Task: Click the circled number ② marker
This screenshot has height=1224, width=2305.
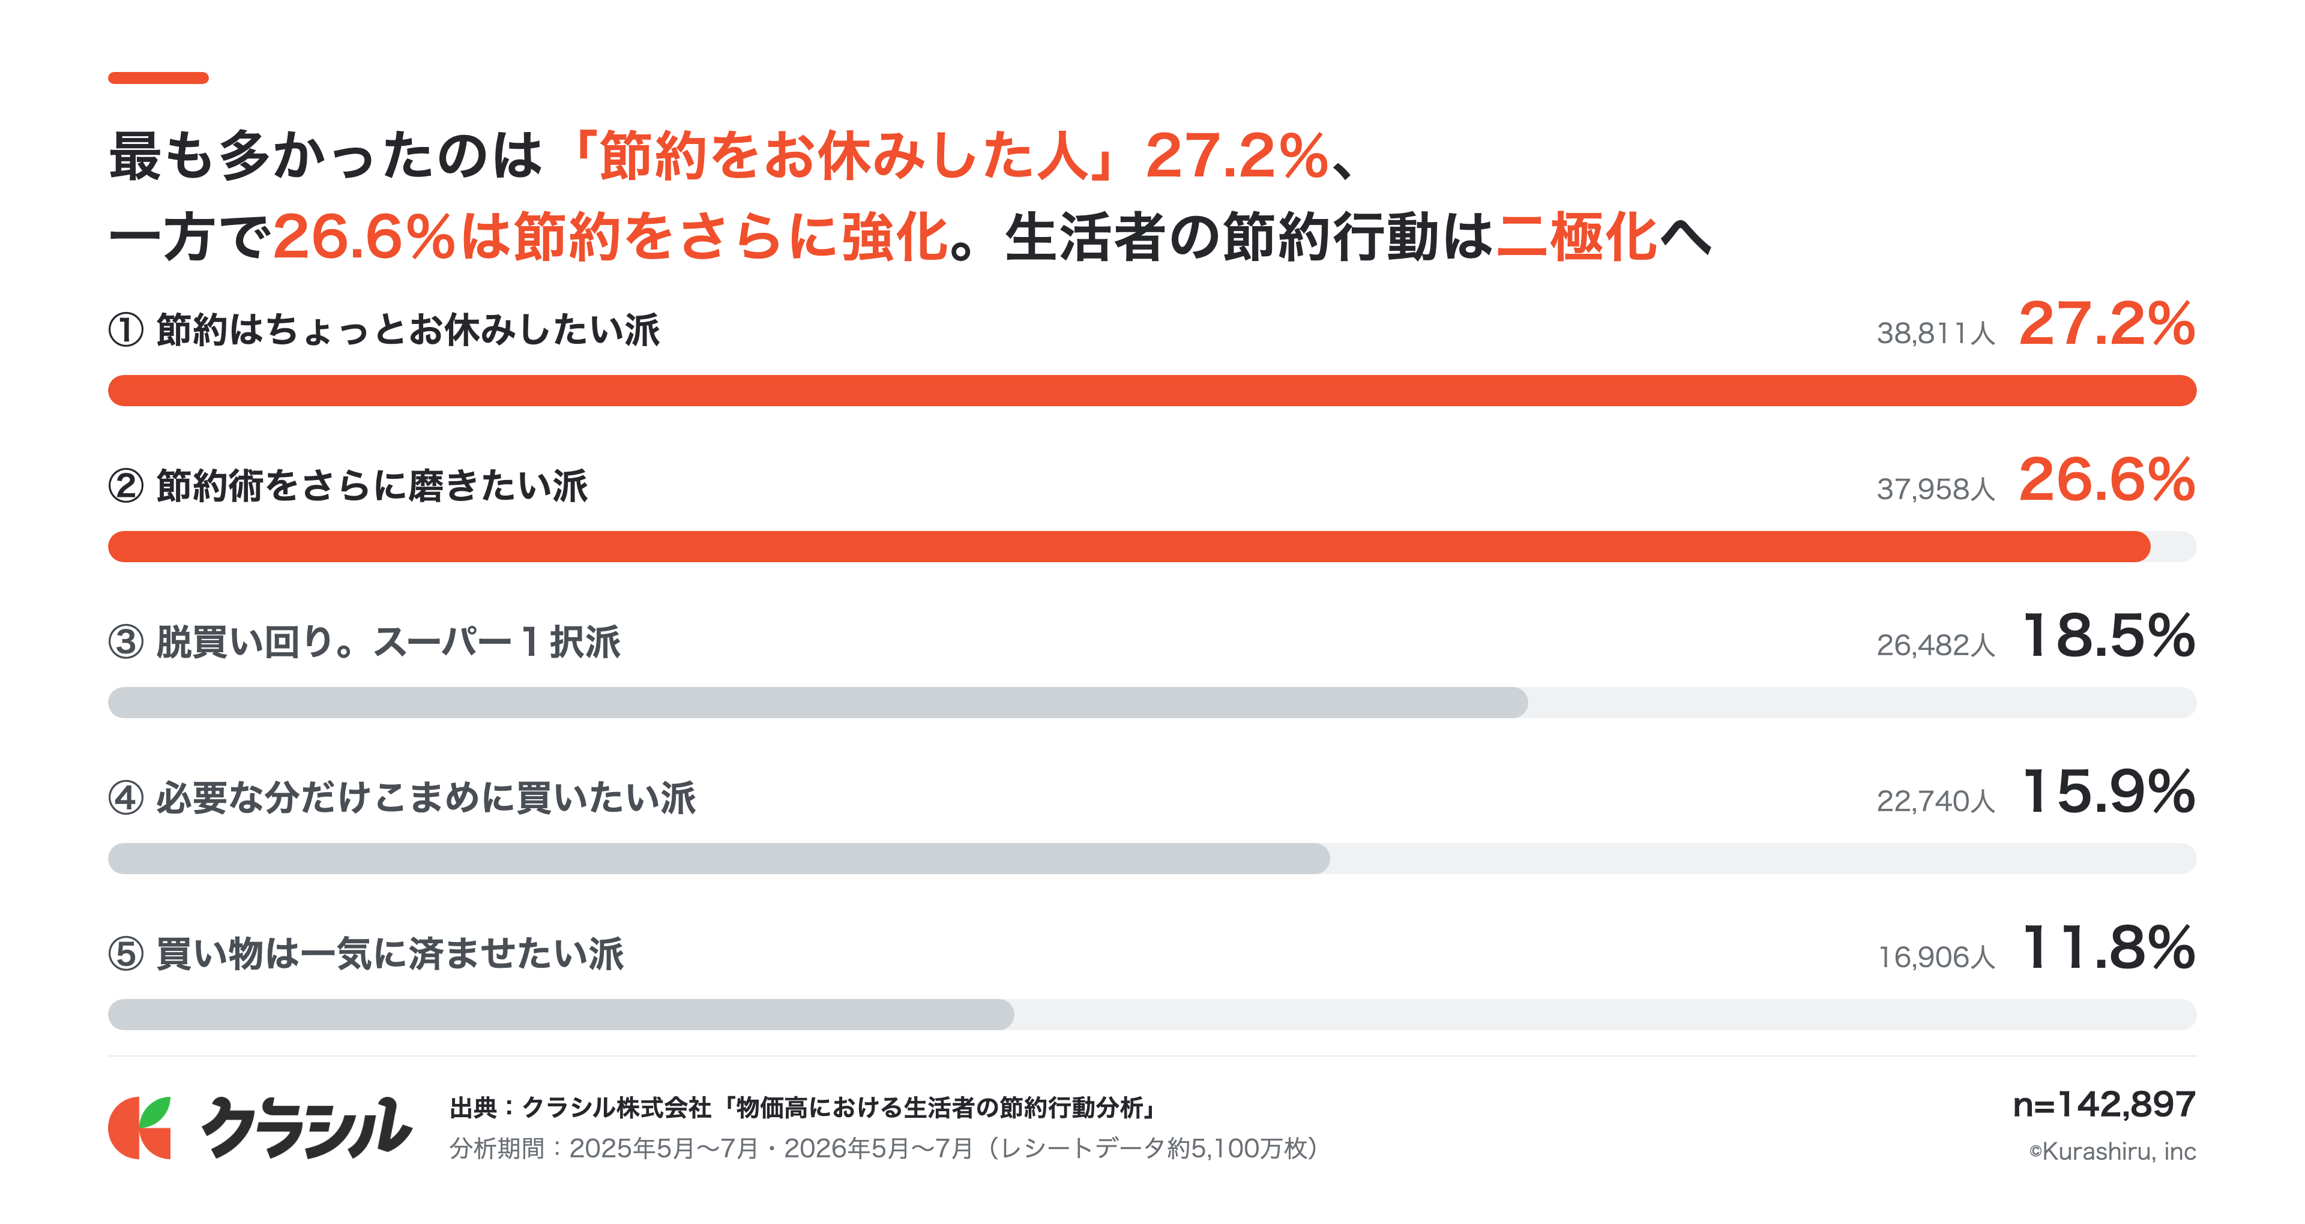Action: 126,486
